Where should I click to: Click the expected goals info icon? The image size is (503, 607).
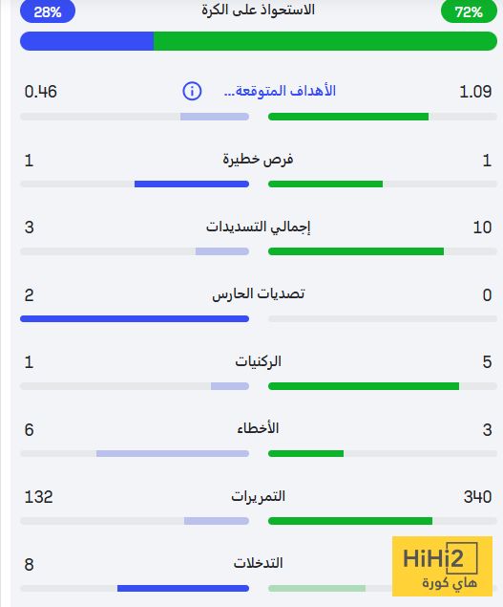click(x=192, y=92)
